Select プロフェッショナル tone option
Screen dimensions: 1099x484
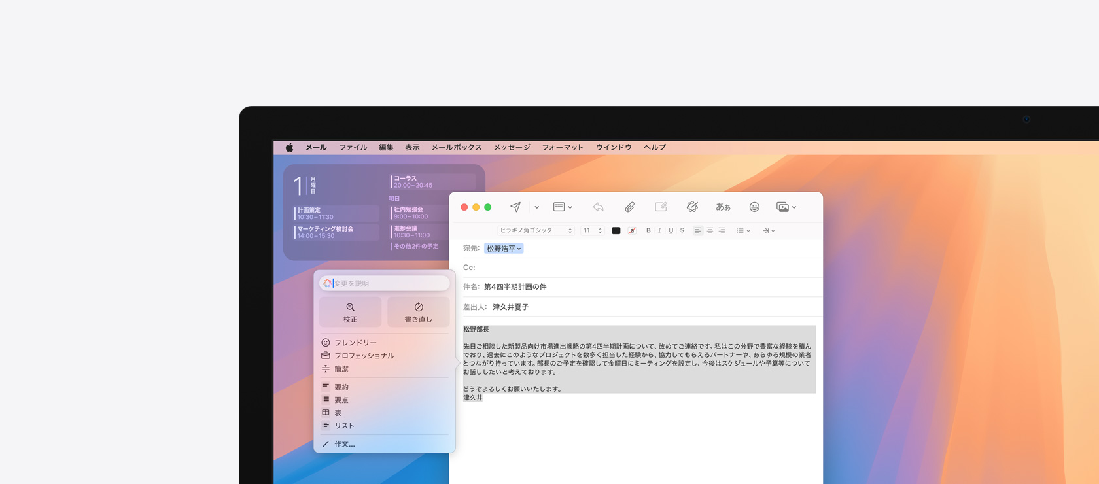point(364,356)
